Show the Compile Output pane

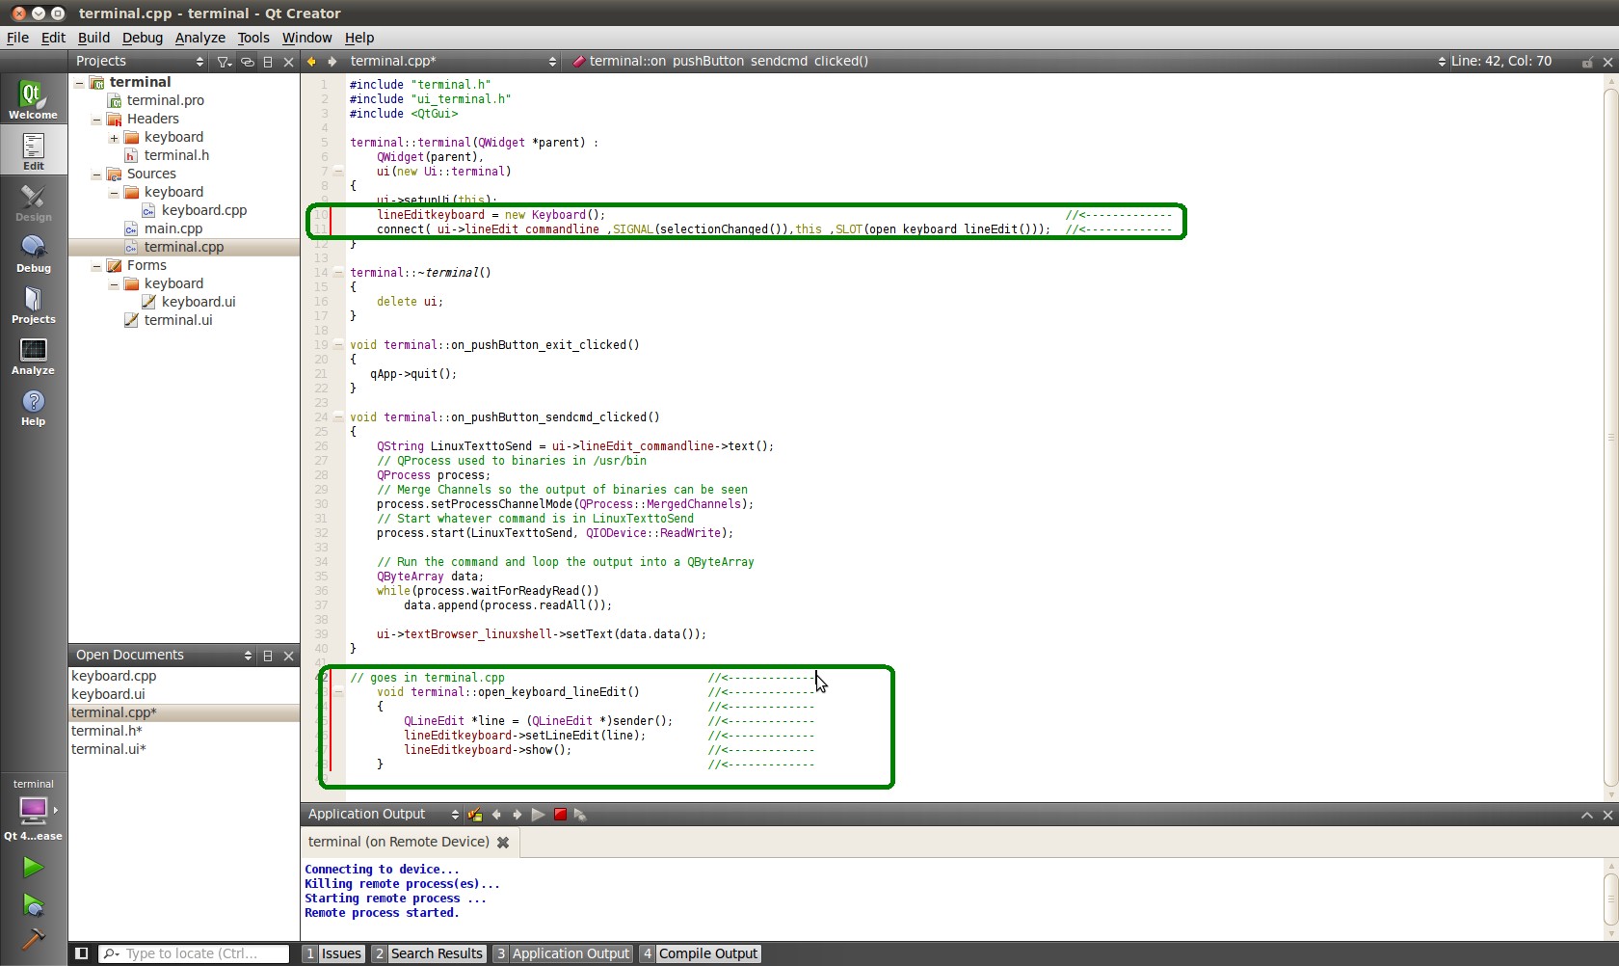[701, 953]
